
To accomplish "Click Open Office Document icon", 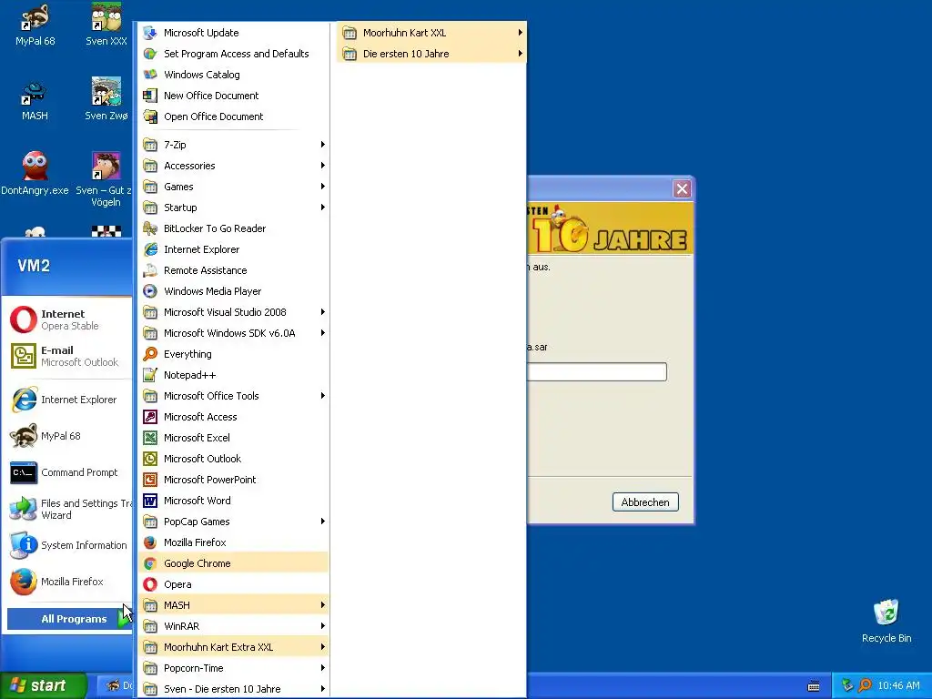I will (150, 116).
